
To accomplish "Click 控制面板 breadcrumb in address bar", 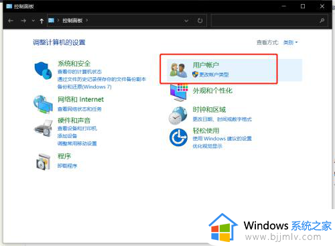I will tap(72, 21).
